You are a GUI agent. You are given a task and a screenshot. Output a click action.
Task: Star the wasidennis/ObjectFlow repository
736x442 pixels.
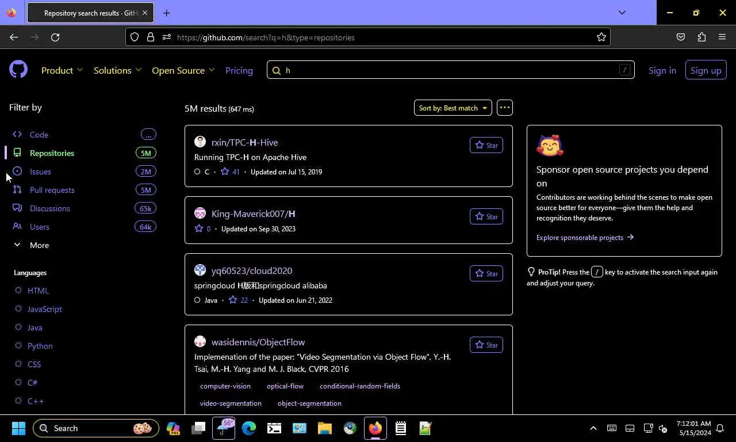(x=486, y=345)
